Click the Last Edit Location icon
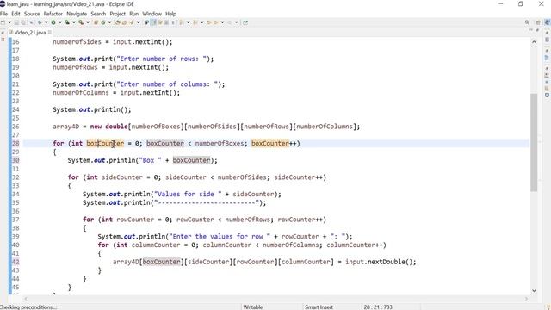 pos(208,22)
